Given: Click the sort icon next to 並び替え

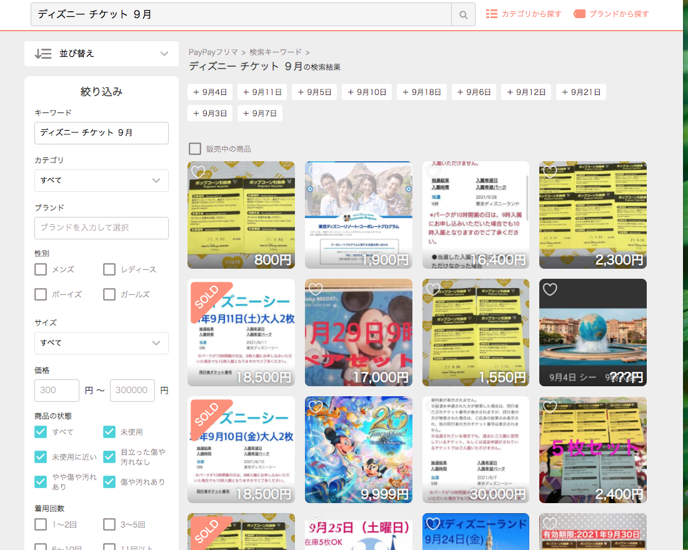Looking at the screenshot, I should pyautogui.click(x=43, y=54).
